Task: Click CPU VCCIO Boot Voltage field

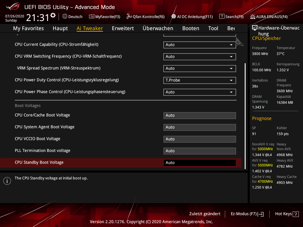Action: click(200, 139)
